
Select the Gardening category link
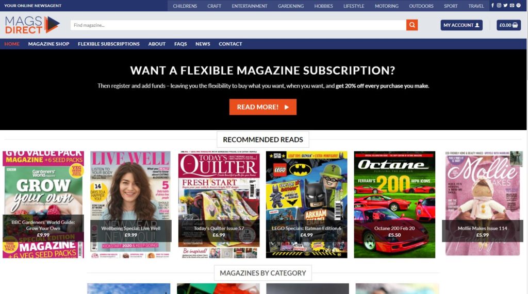click(291, 6)
